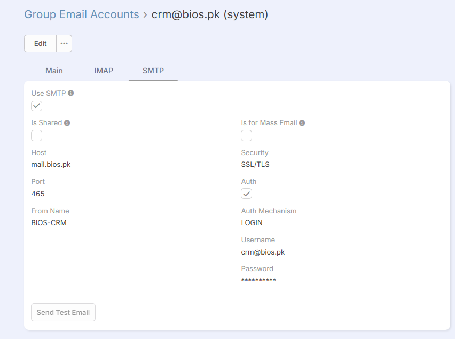Enable the Is for Mass Email checkbox
Screen dimensions: 455x339
click(246, 135)
